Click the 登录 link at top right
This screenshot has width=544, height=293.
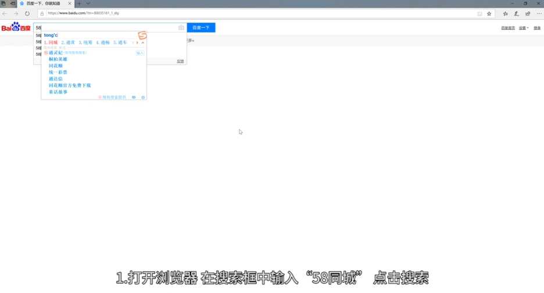(x=537, y=28)
